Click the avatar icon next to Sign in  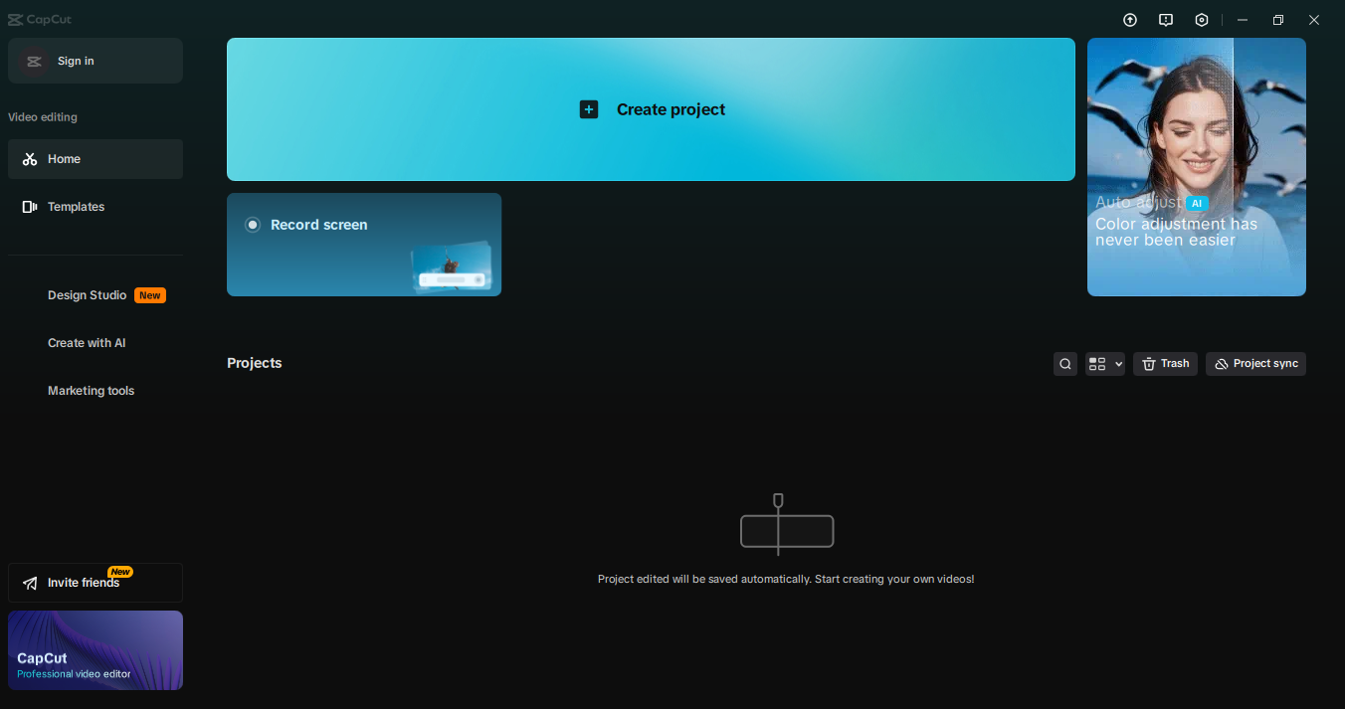34,62
